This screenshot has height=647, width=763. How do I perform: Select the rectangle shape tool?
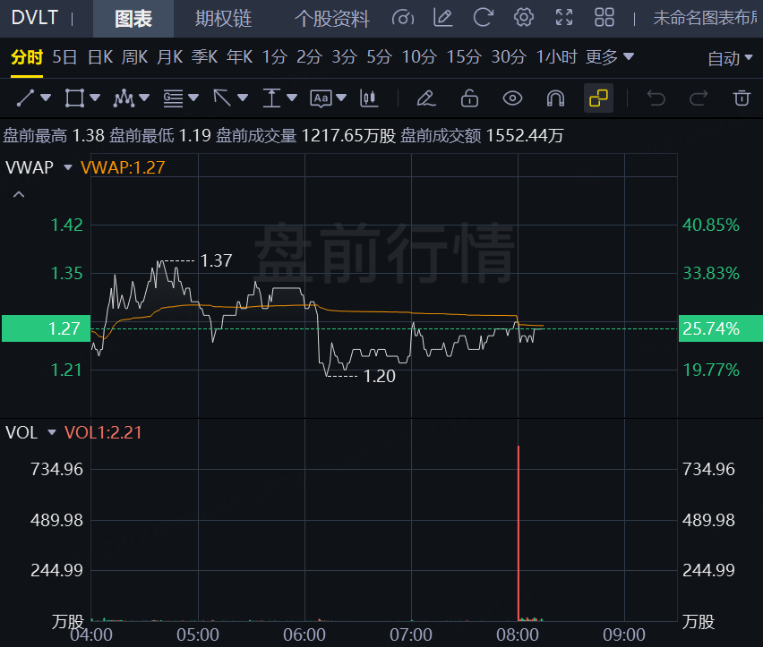pos(74,98)
